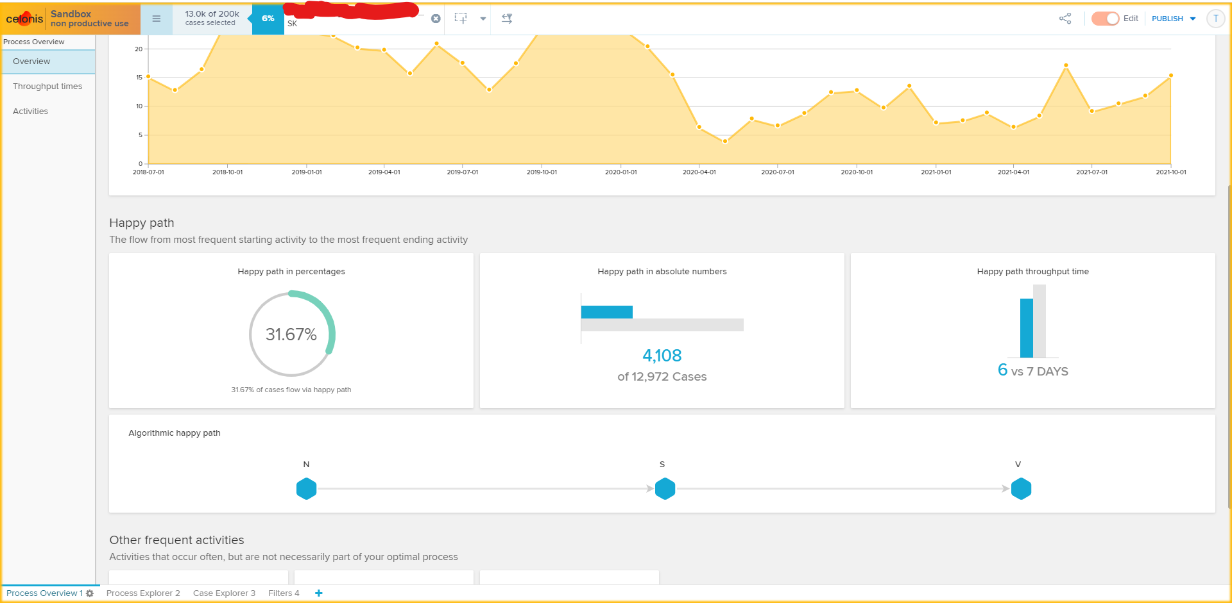Screen dimensions: 1232x603
Task: Click the Sandbox non productive use label
Action: point(89,19)
